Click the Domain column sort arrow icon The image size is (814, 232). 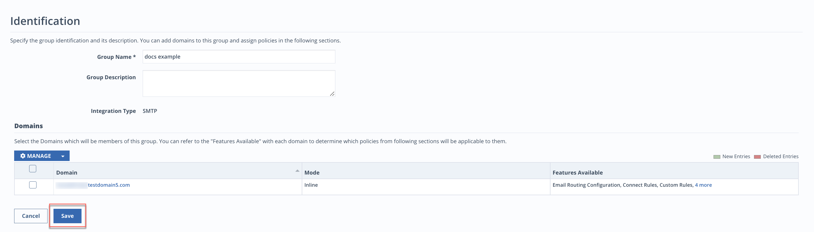(297, 171)
